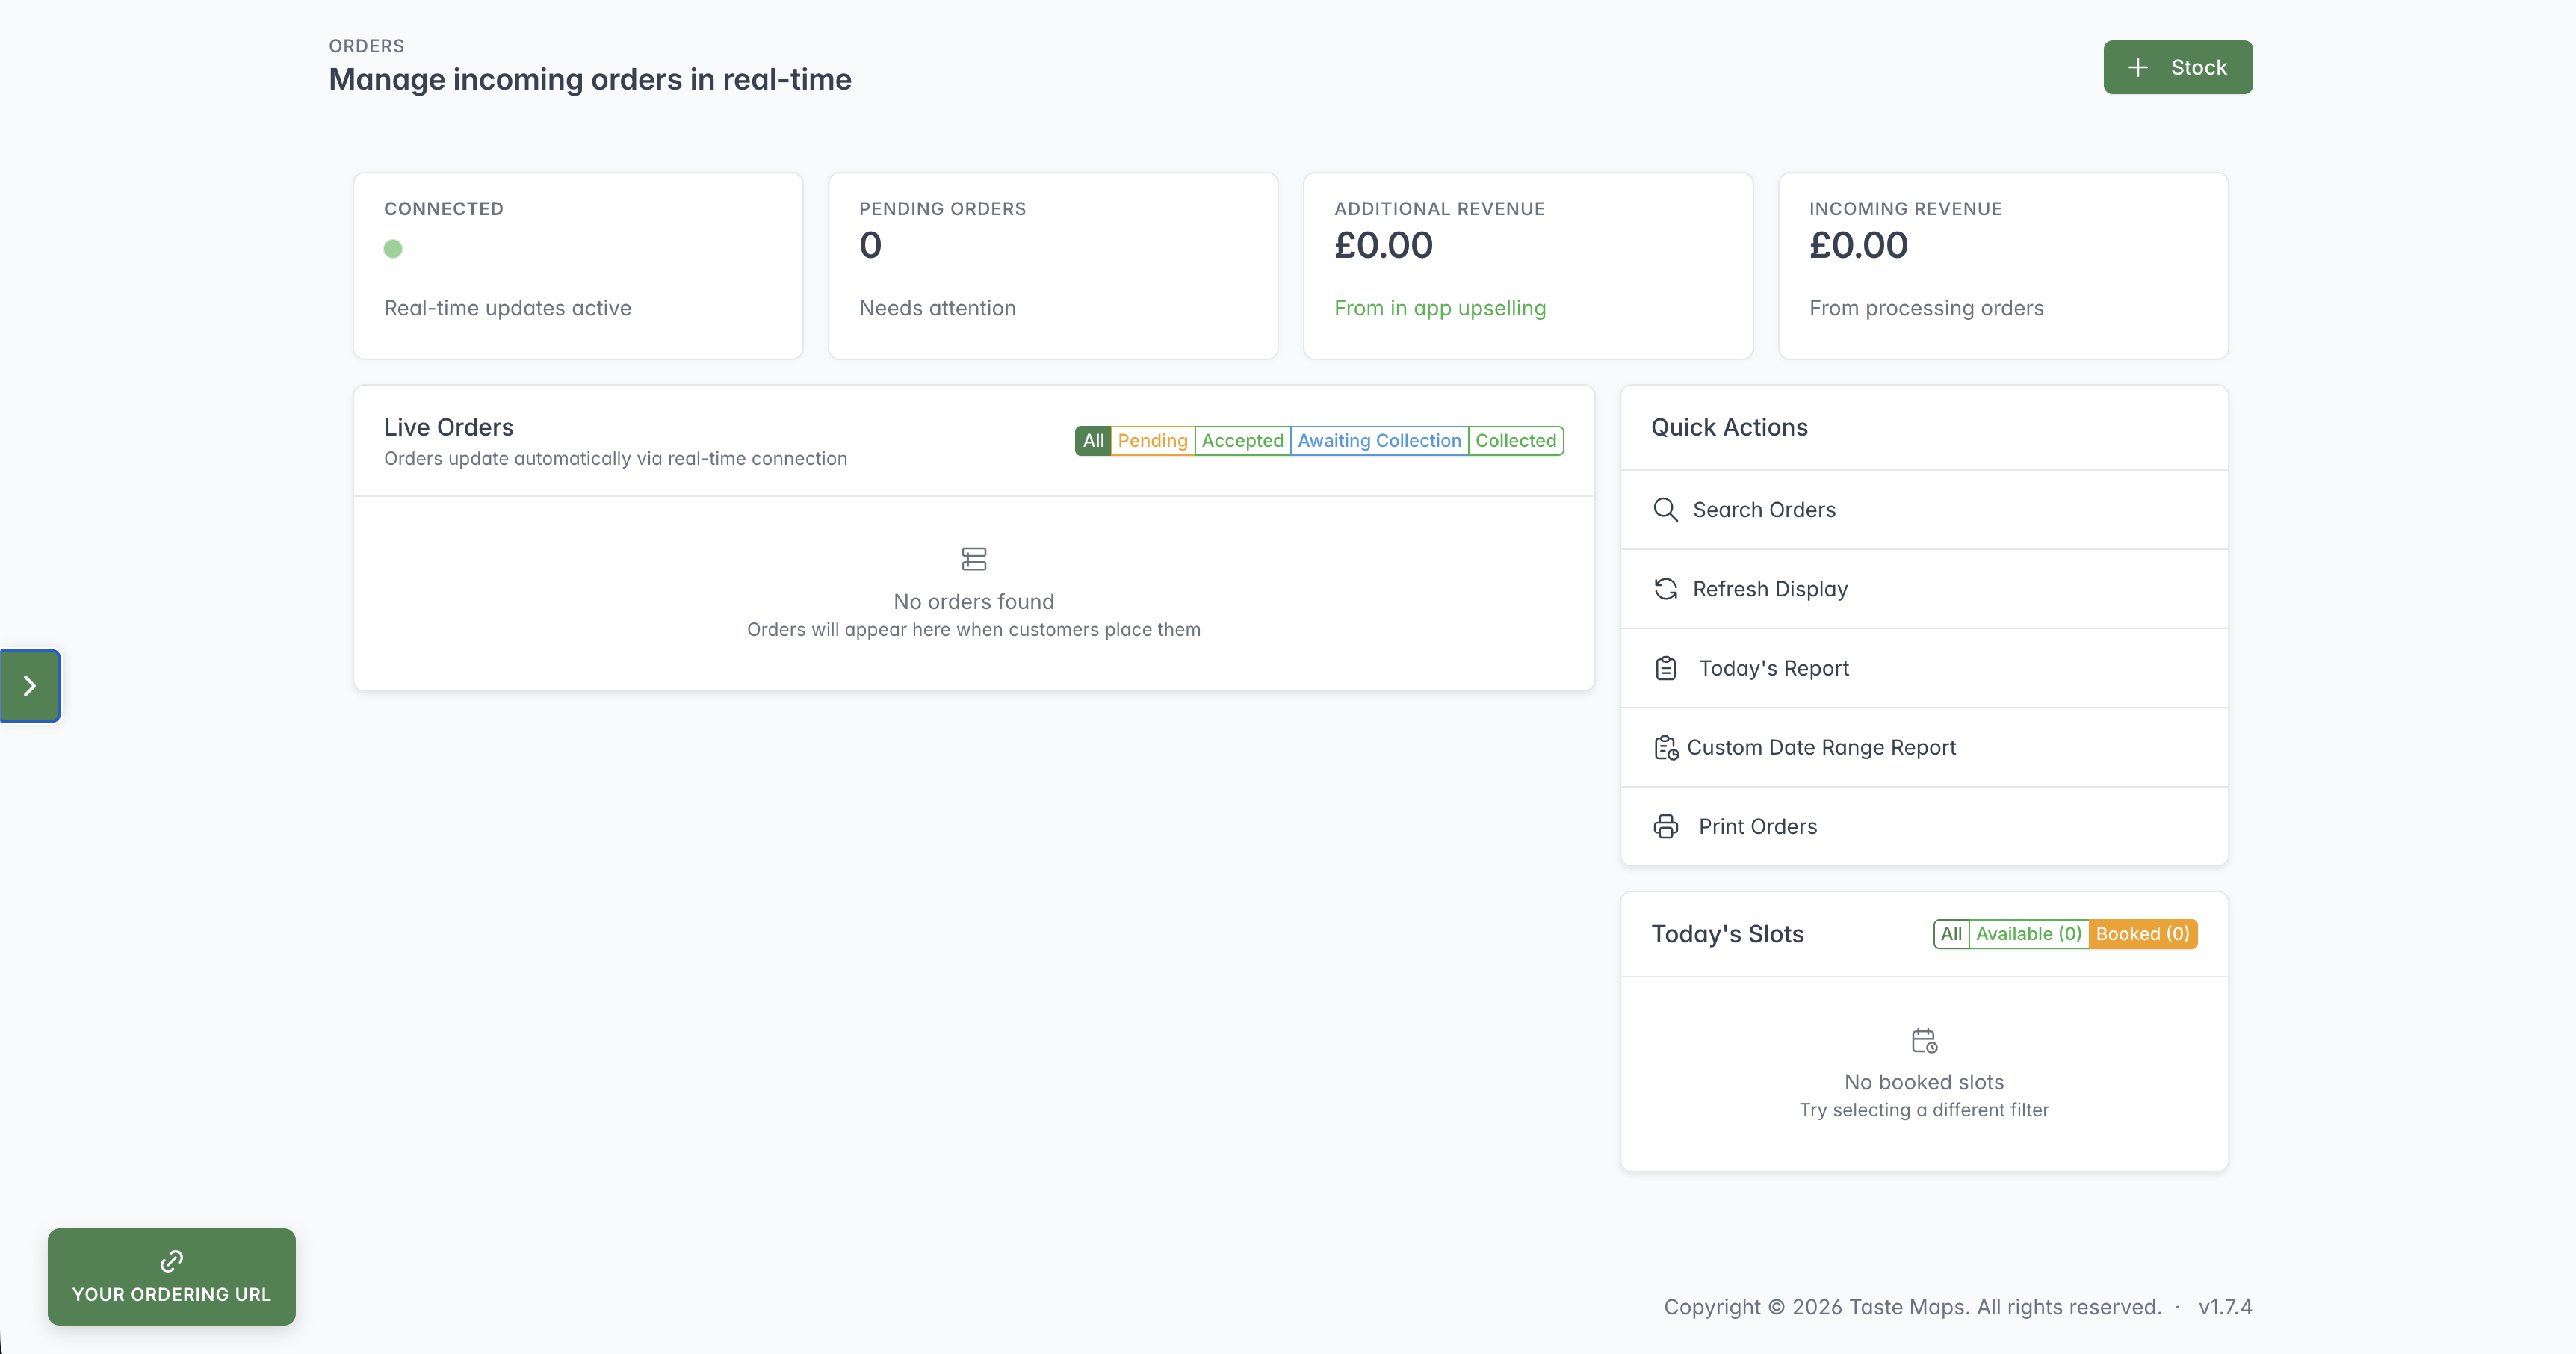
Task: Click the Print Orders printer icon
Action: 1665,827
